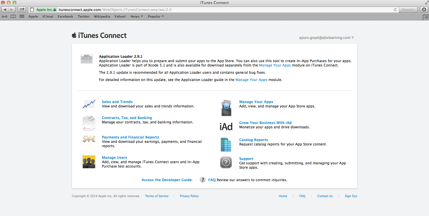Open the Support heading link

click(x=246, y=159)
